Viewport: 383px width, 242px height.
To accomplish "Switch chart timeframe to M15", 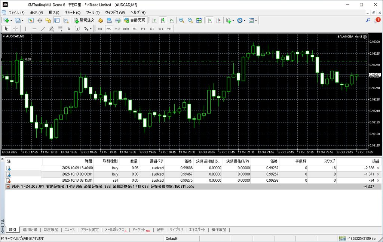I will click(117, 28).
